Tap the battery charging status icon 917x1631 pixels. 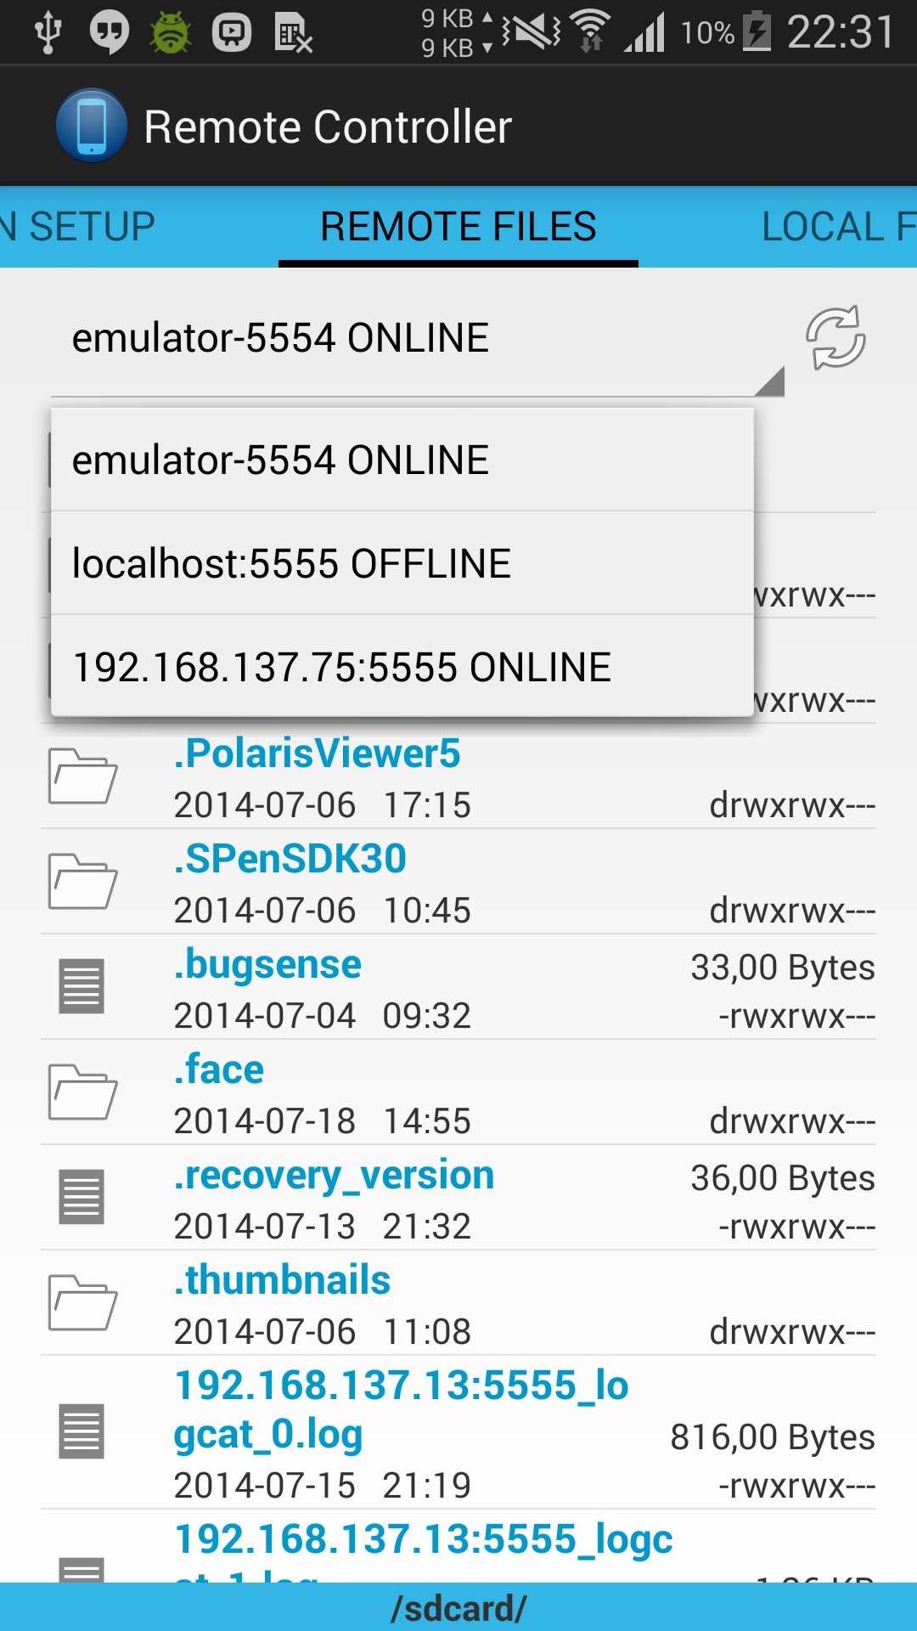click(x=757, y=31)
